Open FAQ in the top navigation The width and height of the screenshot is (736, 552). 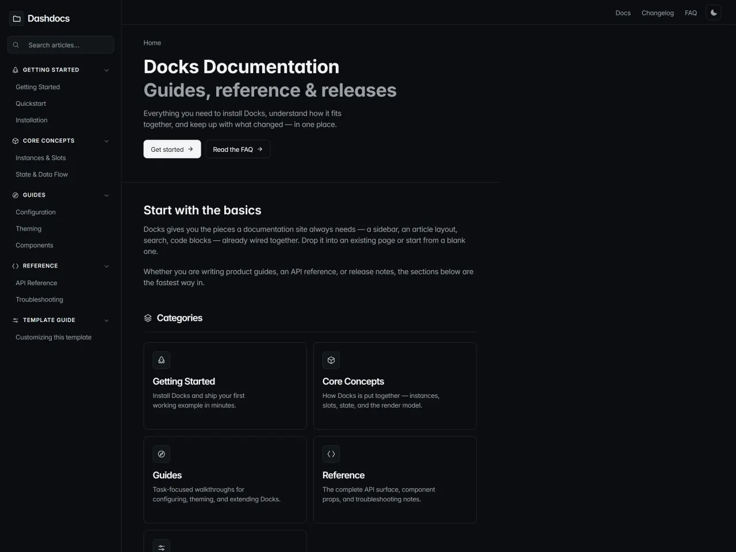pos(691,13)
